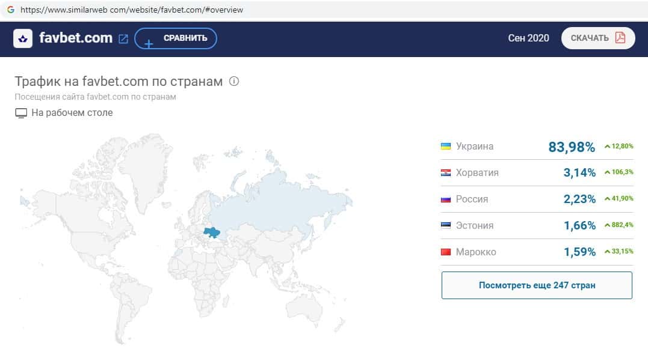
Task: Click the desktop monitor icon
Action: (21, 113)
